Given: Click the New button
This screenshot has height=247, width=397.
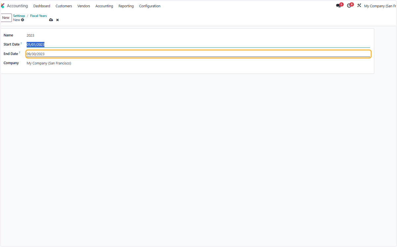Looking at the screenshot, I should [x=6, y=18].
